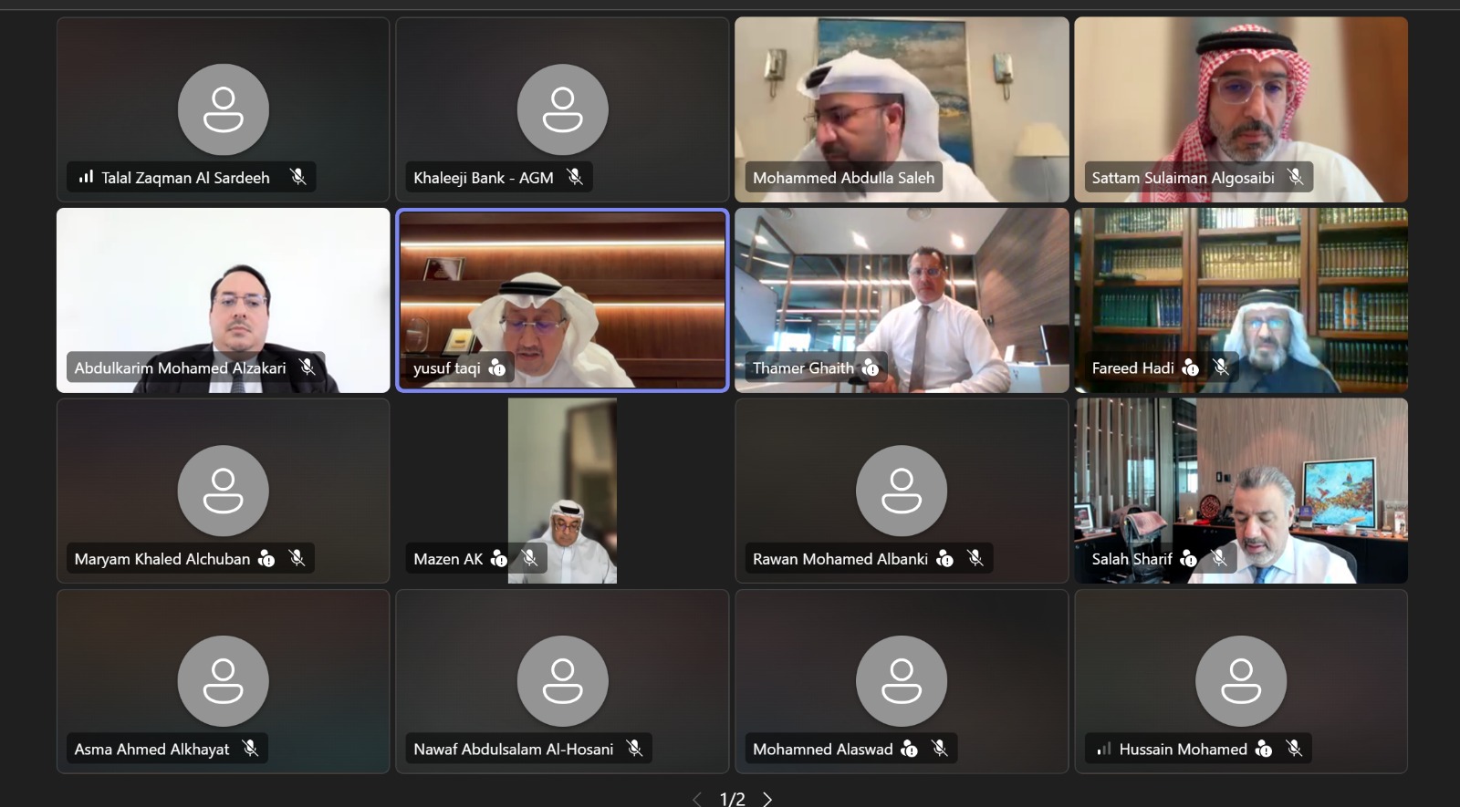1460x807 pixels.
Task: Click the signal strength icon next to Hussain Mohamed
Action: point(1104,749)
